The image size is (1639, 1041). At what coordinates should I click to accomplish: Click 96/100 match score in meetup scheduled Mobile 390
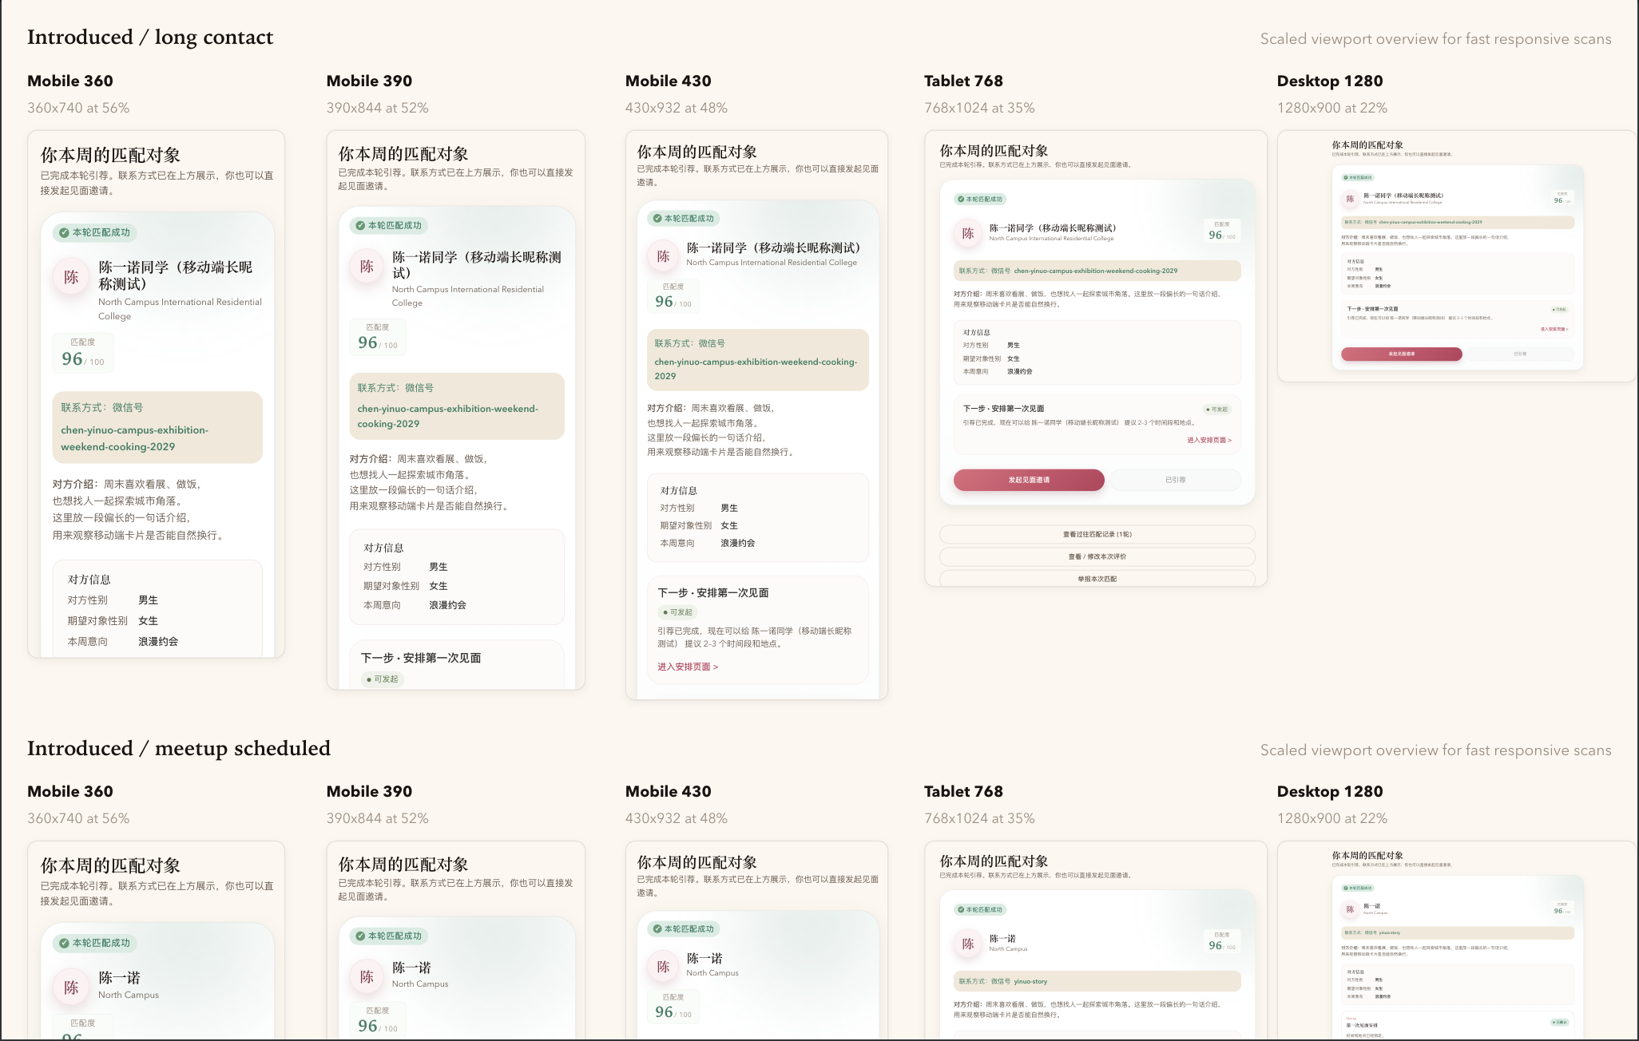coord(378,1021)
